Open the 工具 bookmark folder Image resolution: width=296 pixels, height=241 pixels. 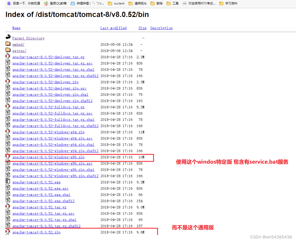(x=172, y=3)
